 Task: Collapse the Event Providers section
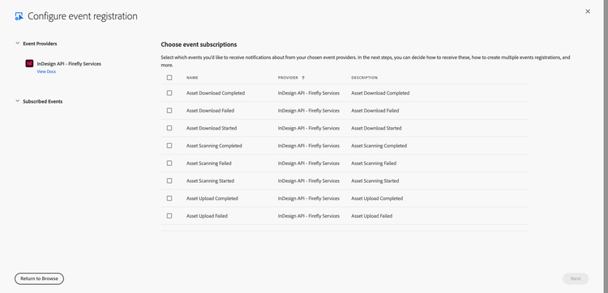[x=18, y=44]
